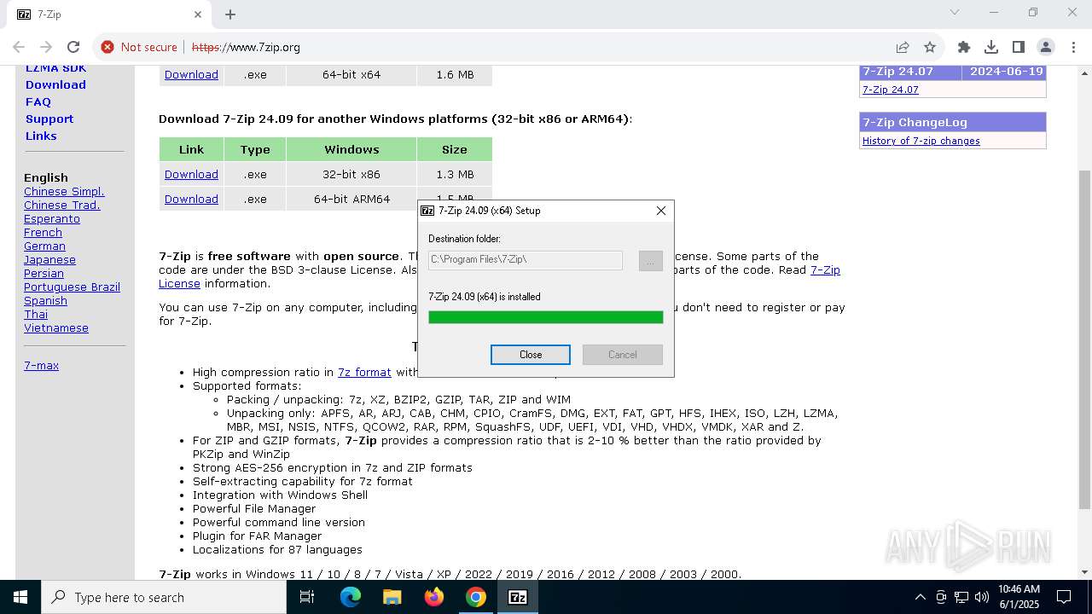The image size is (1092, 614).
Task: Open the Support sidebar link
Action: pos(49,119)
